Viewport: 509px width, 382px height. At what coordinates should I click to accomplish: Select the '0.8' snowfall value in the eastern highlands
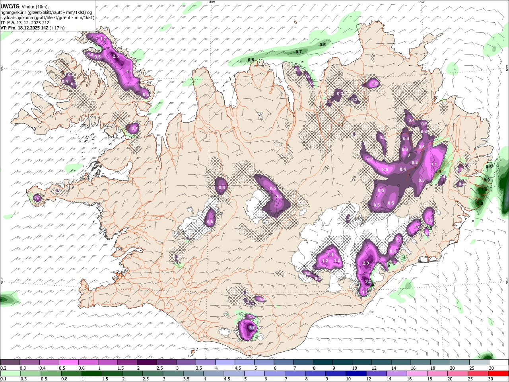coord(385,170)
